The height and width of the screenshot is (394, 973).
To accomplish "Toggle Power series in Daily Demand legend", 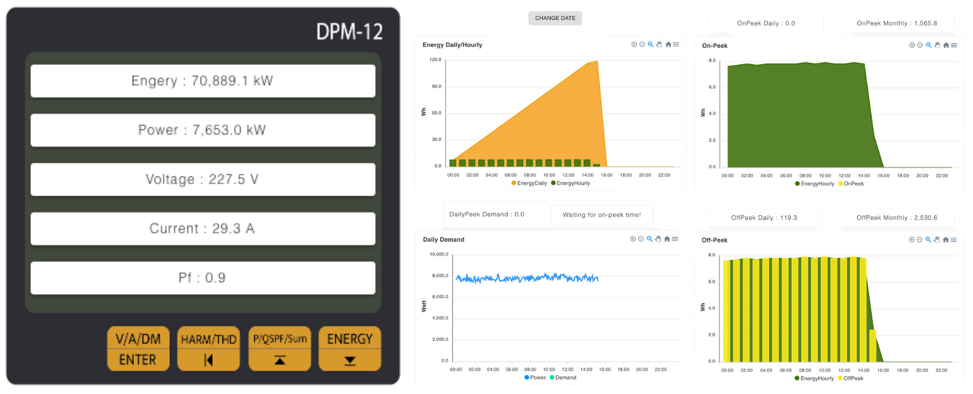I will (x=537, y=378).
